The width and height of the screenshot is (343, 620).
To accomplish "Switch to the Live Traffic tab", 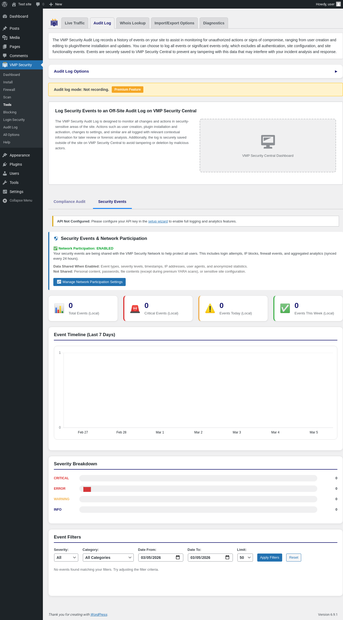I will (75, 23).
